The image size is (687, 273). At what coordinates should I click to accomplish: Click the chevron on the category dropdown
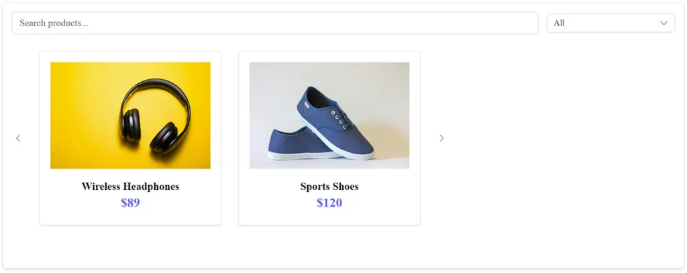(664, 23)
